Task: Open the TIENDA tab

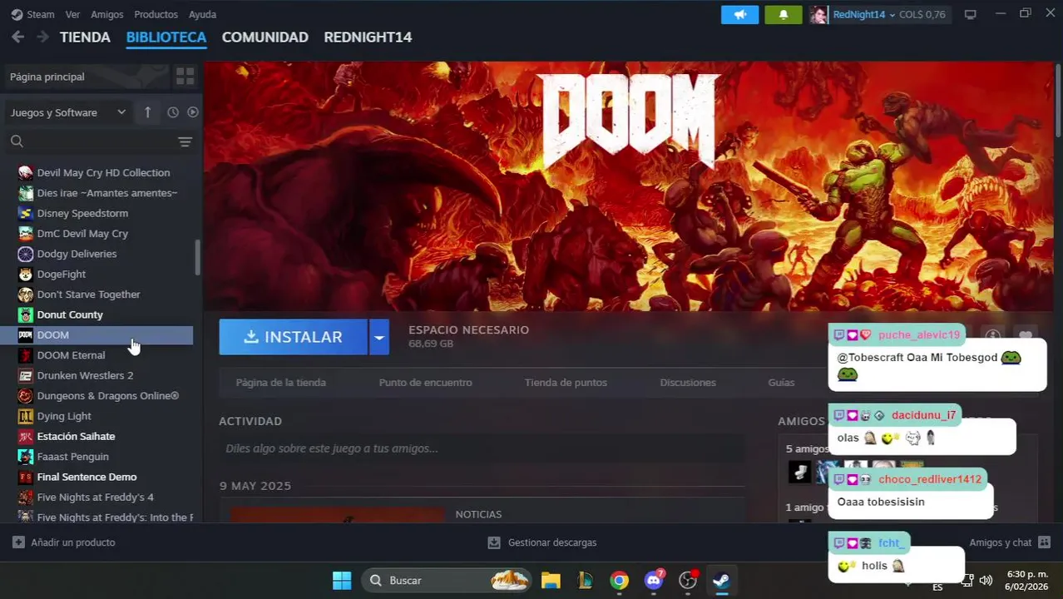Action: (x=85, y=37)
